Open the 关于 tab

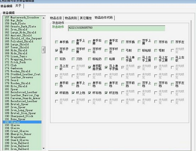[x=18, y=6]
